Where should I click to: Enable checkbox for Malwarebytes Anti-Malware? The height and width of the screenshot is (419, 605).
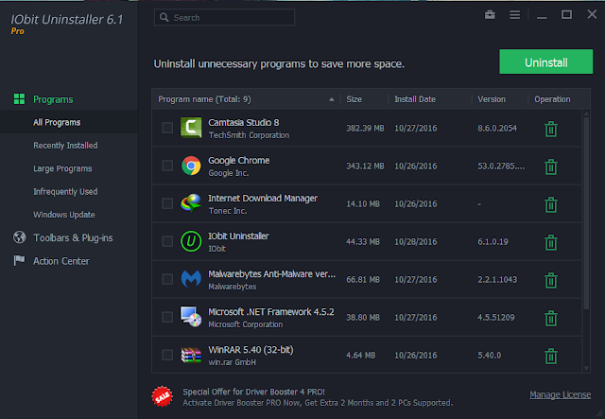coord(167,279)
